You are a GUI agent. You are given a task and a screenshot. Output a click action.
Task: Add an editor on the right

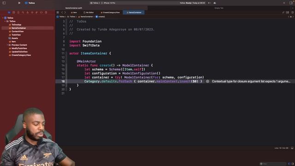pyautogui.click(x=292, y=12)
